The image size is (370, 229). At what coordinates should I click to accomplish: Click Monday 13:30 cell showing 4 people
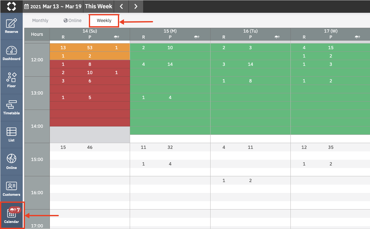tap(170, 97)
